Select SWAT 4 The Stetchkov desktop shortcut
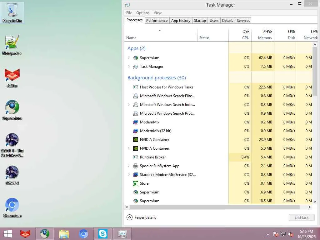The height and width of the screenshot is (240, 320). click(12, 145)
